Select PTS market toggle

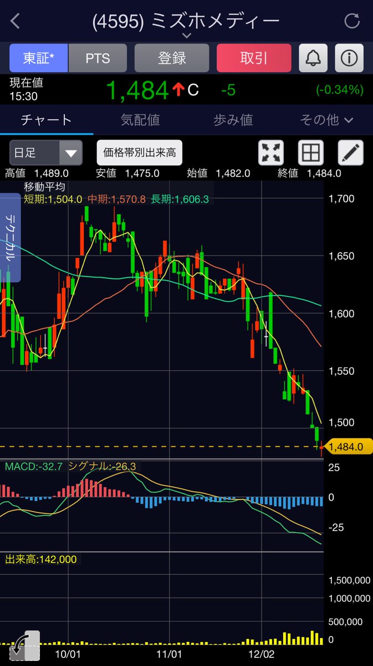click(98, 58)
